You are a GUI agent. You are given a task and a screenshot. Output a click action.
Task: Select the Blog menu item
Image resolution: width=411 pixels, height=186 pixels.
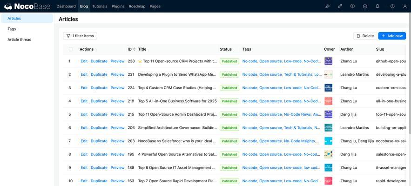click(x=84, y=7)
